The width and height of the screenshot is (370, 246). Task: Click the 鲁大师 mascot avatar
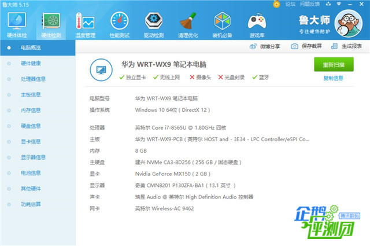click(348, 24)
